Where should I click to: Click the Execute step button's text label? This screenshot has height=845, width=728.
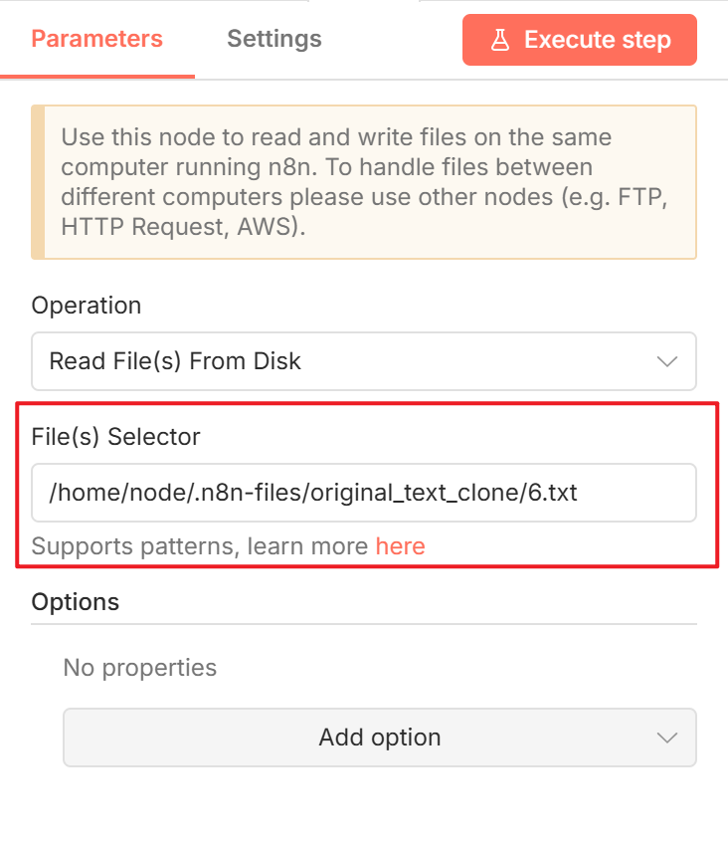(x=597, y=40)
